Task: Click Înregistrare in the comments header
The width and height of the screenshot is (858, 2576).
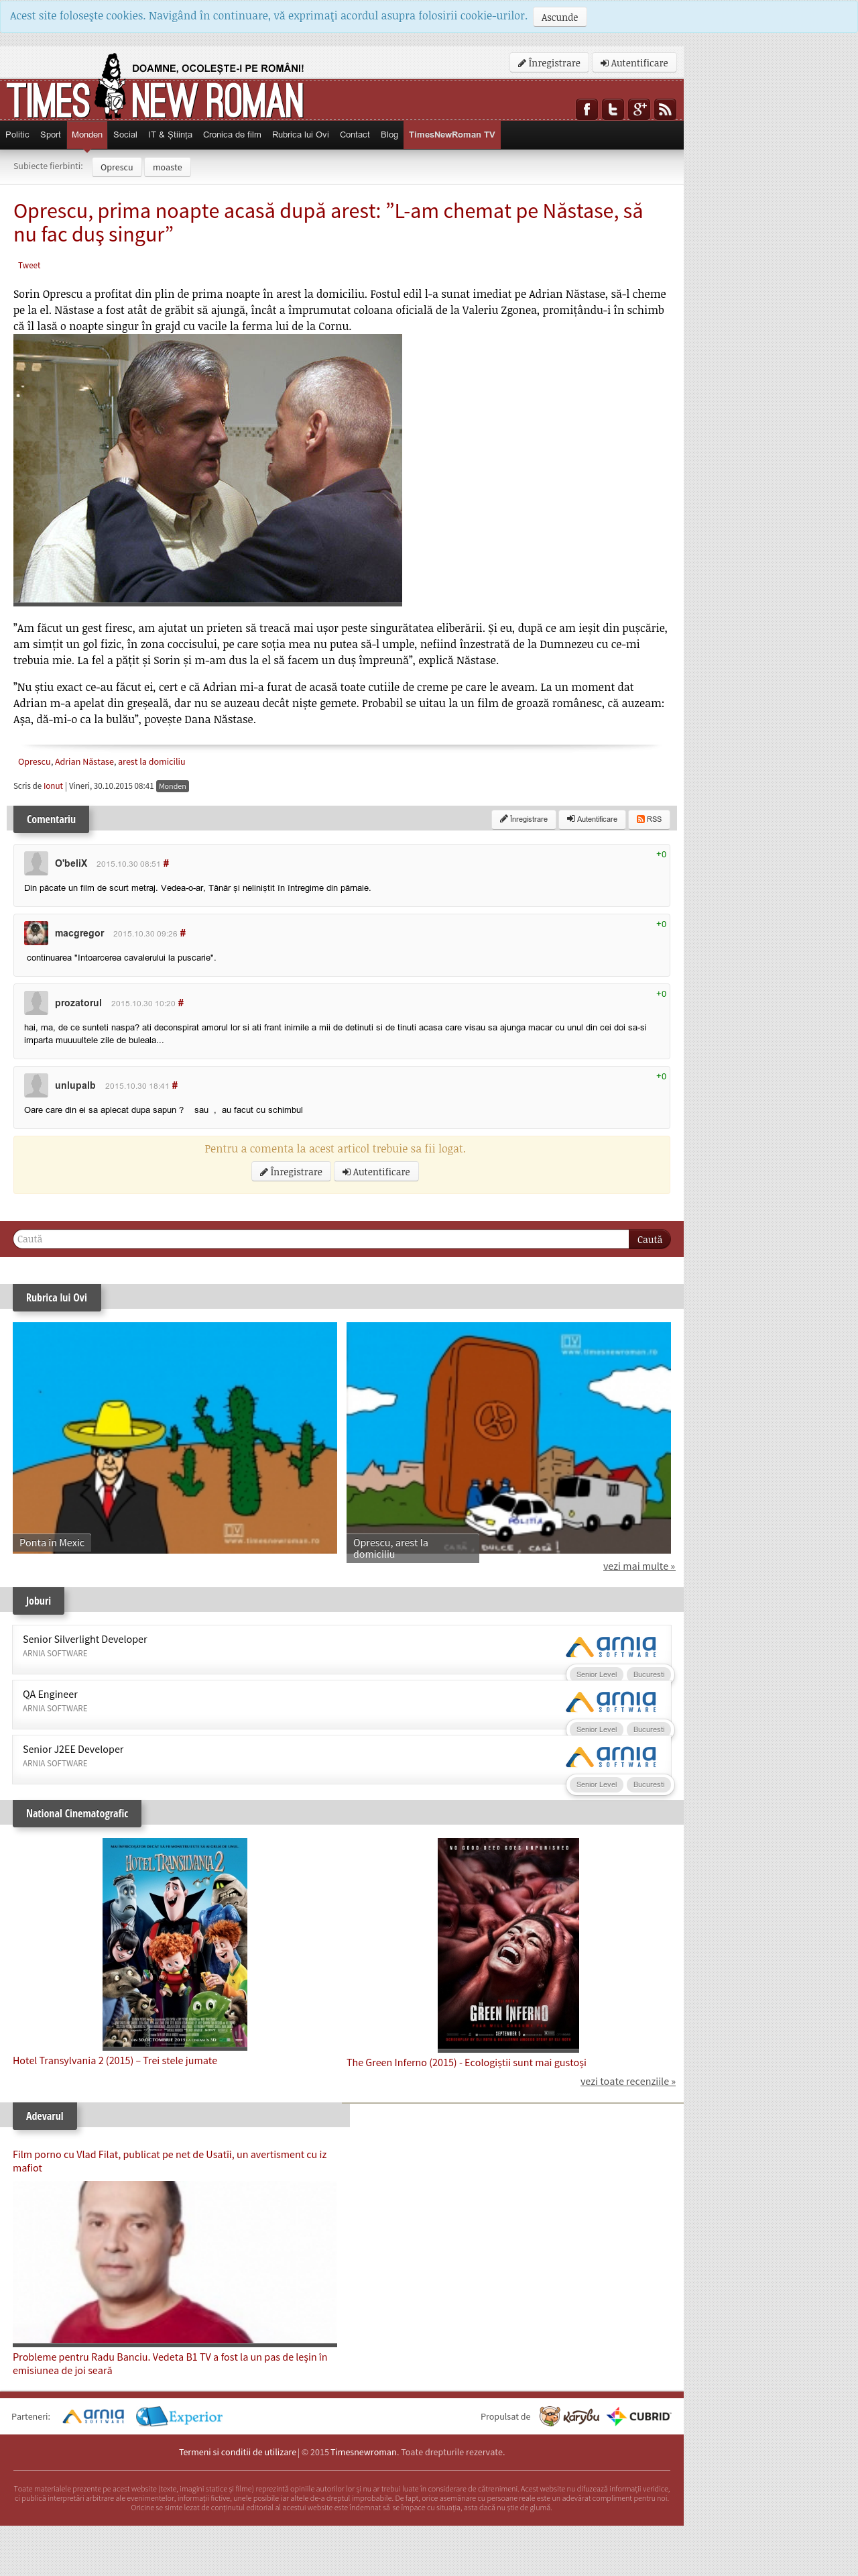Action: point(524,819)
